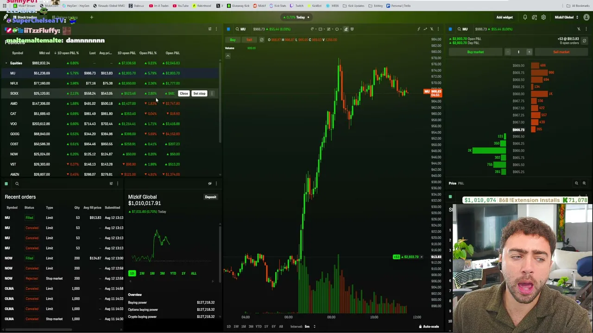Click slashed-circle icon beside open orders
Viewport: 593px width, 333px height.
pos(584,41)
